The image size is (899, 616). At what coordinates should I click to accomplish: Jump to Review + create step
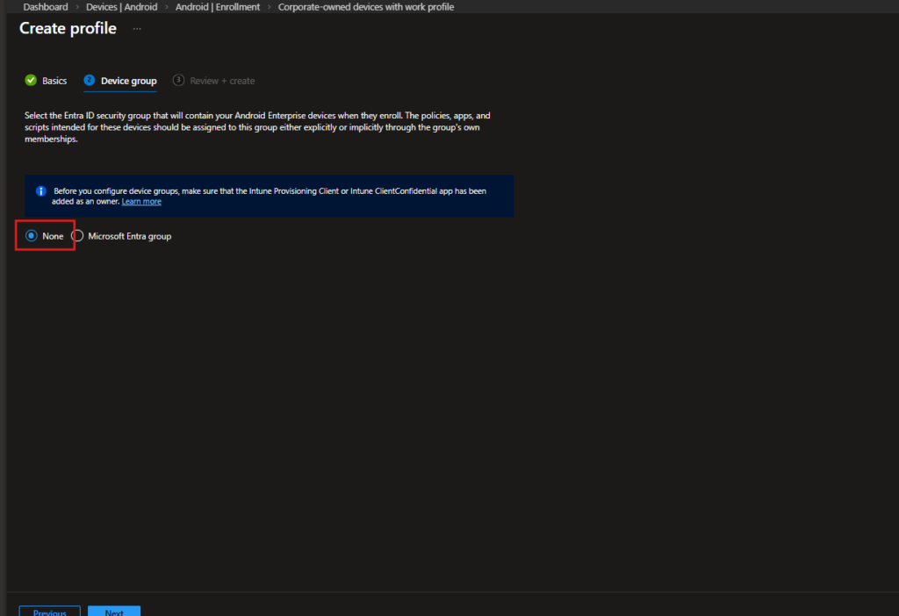[222, 81]
